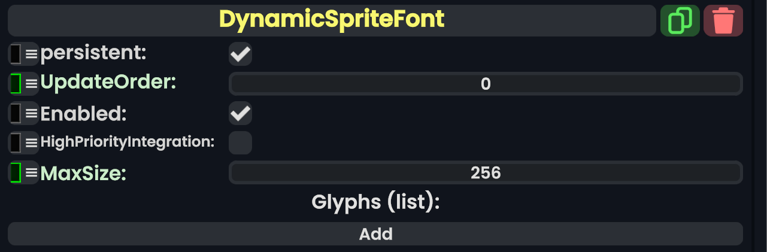Click the duplicate component icon
The width and height of the screenshot is (767, 252).
coord(680,21)
